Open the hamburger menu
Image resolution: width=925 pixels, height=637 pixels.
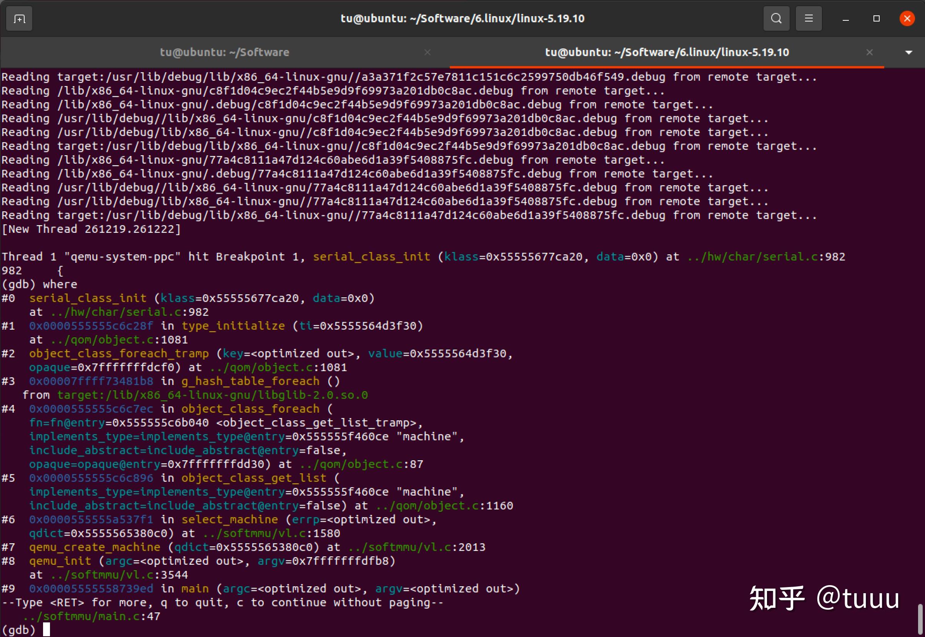(809, 18)
